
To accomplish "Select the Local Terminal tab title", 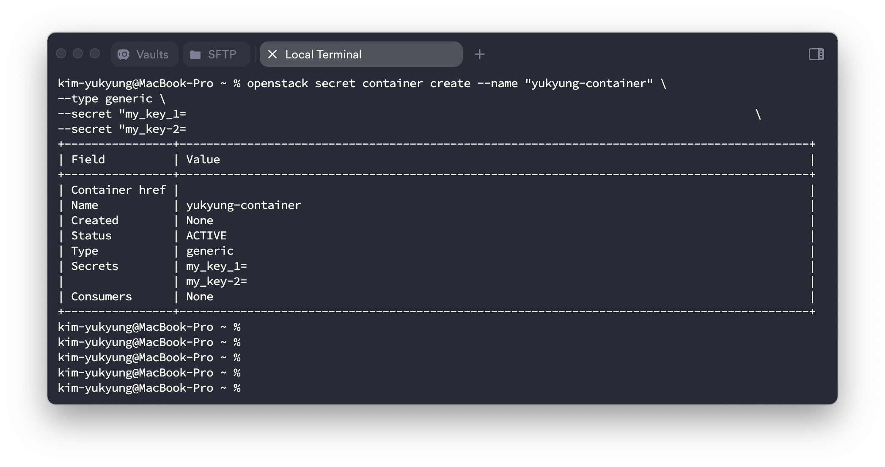I will (x=323, y=55).
